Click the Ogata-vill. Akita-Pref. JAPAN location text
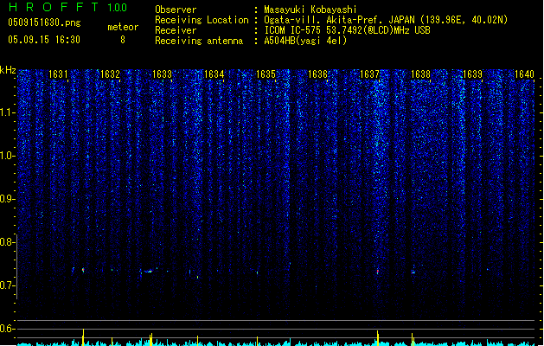 tap(386, 20)
